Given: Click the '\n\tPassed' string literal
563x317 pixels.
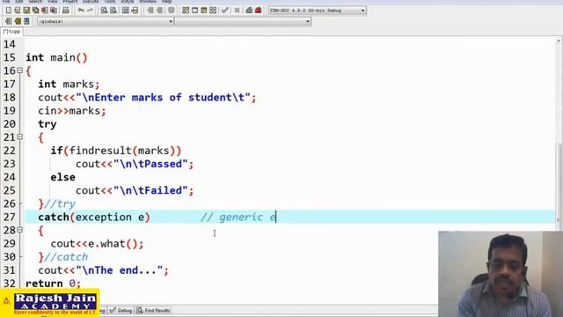Looking at the screenshot, I should coord(150,164).
